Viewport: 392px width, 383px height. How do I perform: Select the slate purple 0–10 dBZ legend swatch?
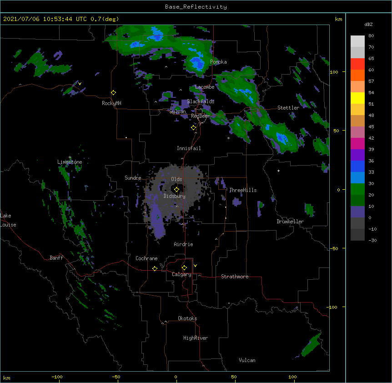tap(357, 212)
